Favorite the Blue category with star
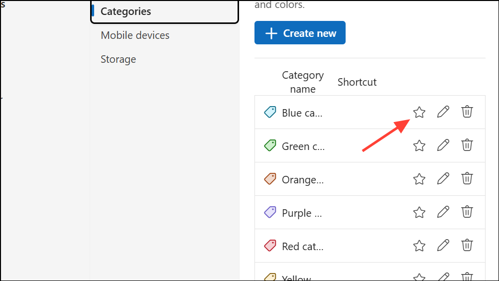 click(x=419, y=112)
